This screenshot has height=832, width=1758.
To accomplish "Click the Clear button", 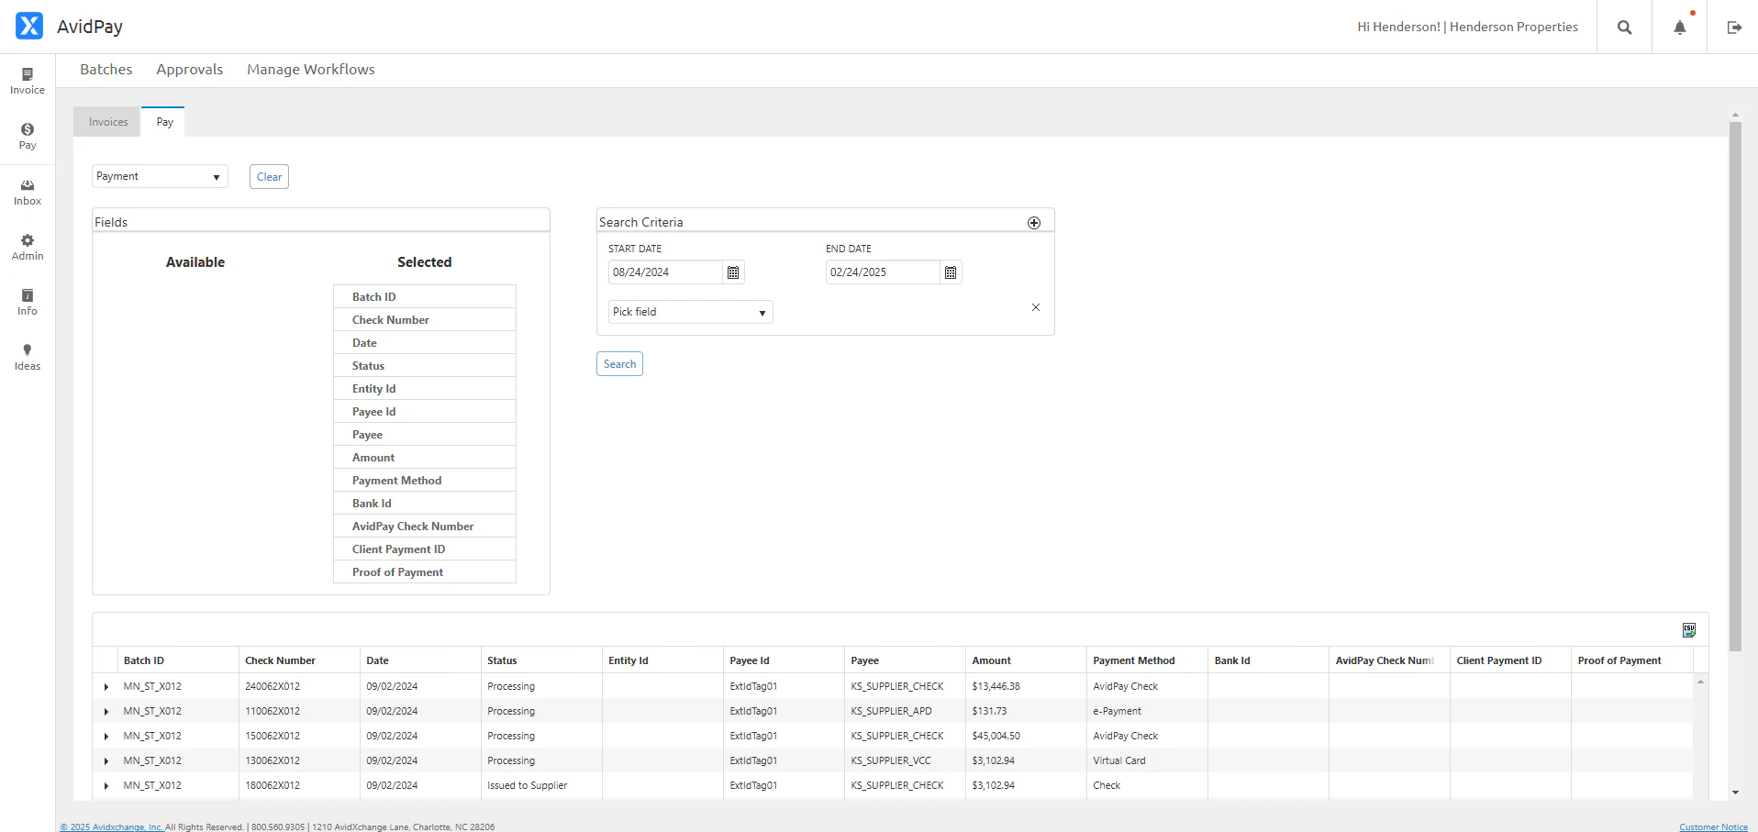I will tap(268, 176).
